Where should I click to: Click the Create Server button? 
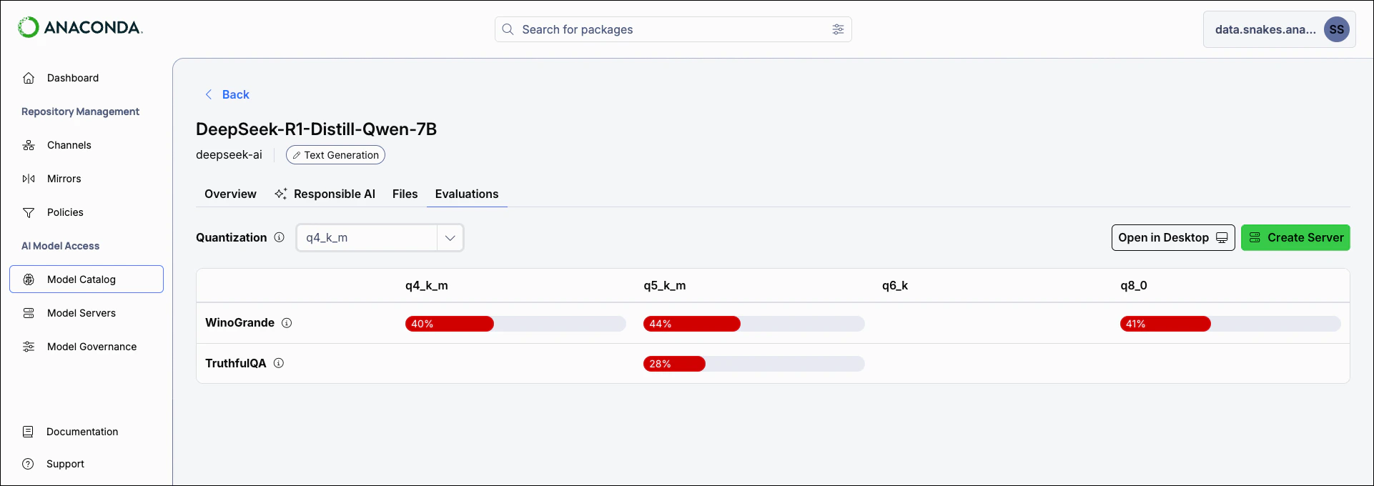point(1295,238)
